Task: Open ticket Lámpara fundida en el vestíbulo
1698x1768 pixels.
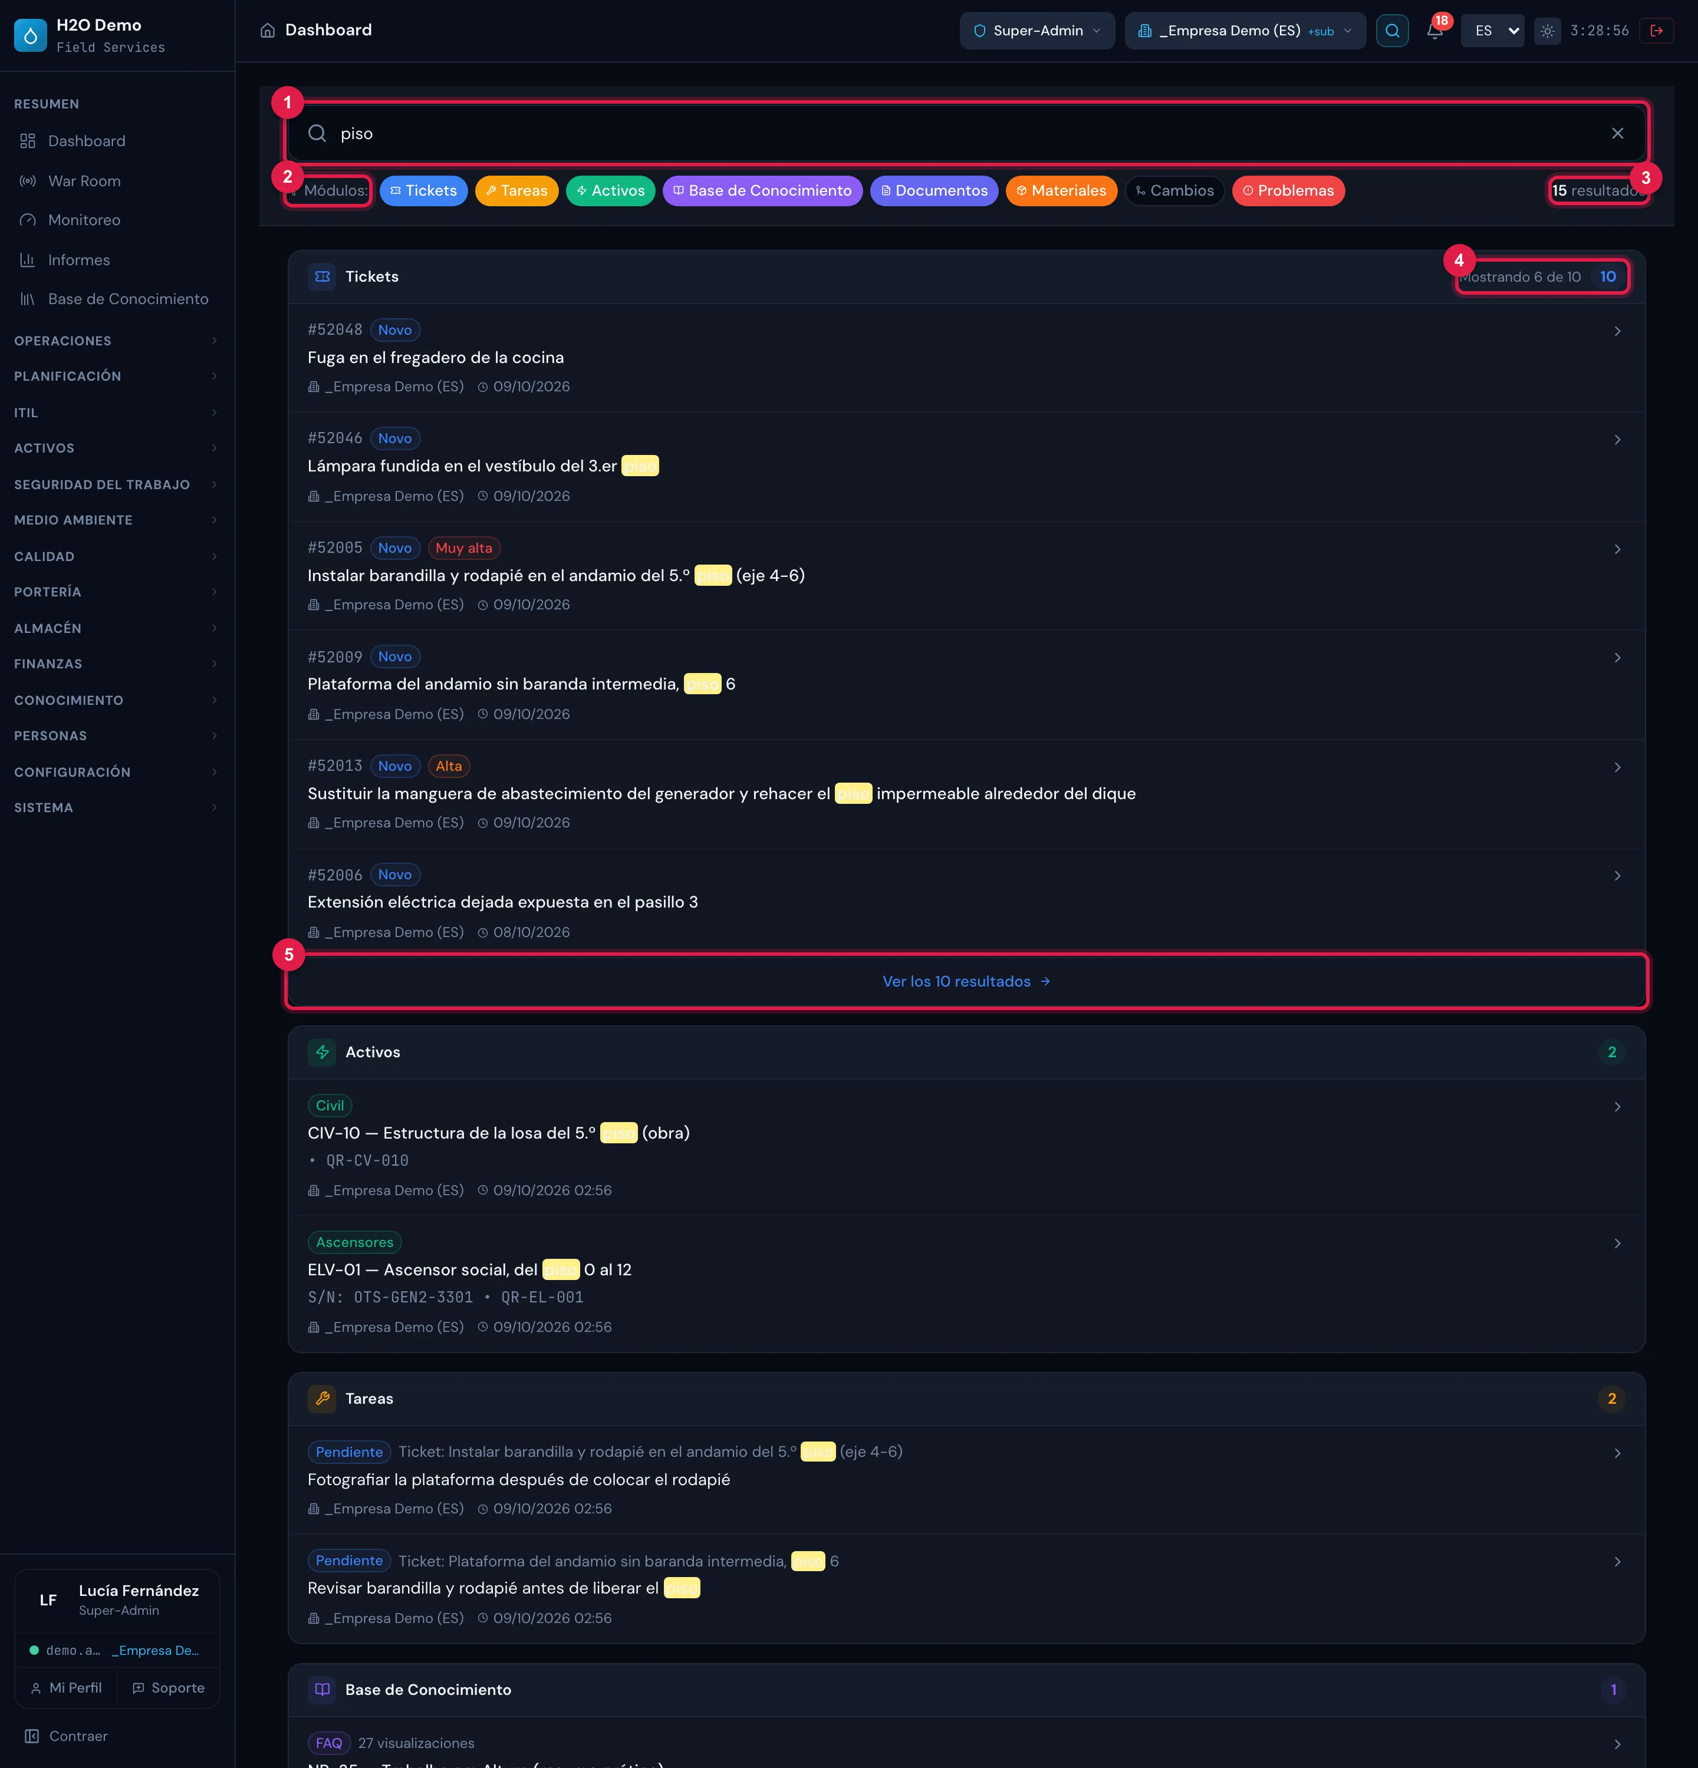Action: 966,467
